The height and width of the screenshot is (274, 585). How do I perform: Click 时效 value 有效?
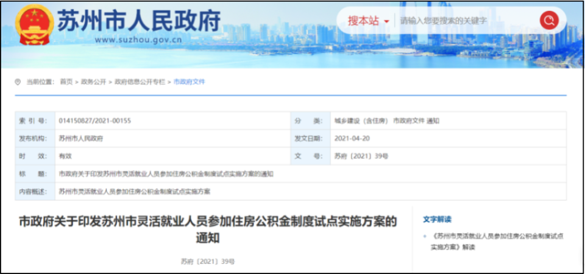(x=65, y=156)
